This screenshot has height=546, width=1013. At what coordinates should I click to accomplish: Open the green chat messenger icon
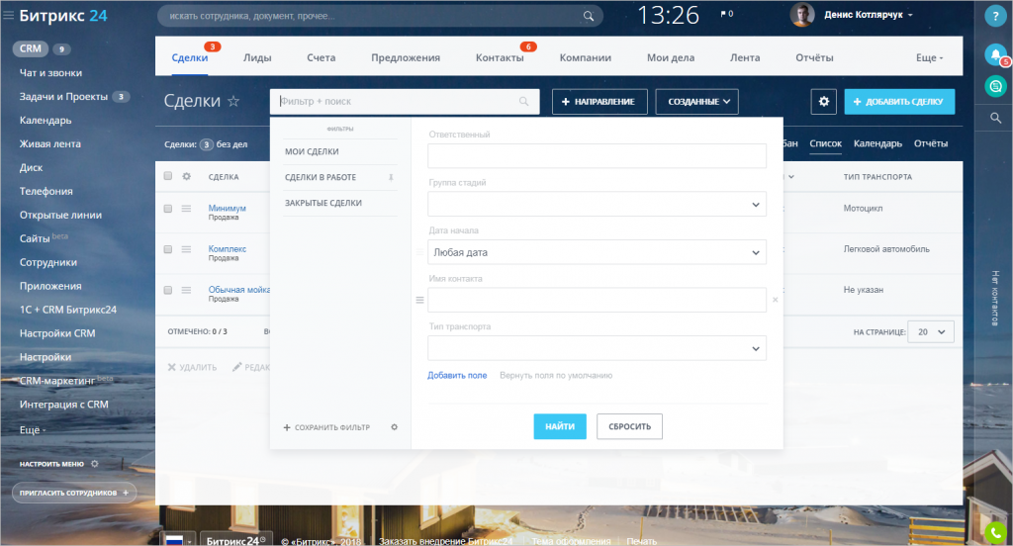pos(995,86)
